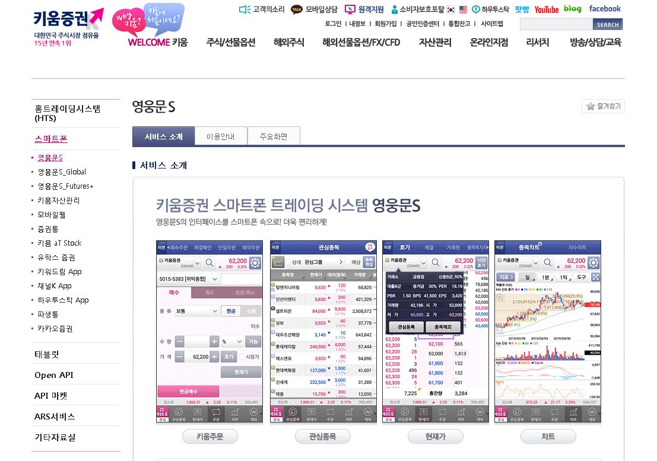This screenshot has width=657, height=461.
Task: Select 카카오증권 in the sidebar
Action: point(55,328)
